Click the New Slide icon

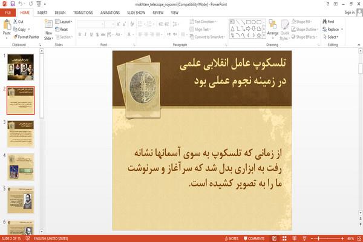click(48, 25)
